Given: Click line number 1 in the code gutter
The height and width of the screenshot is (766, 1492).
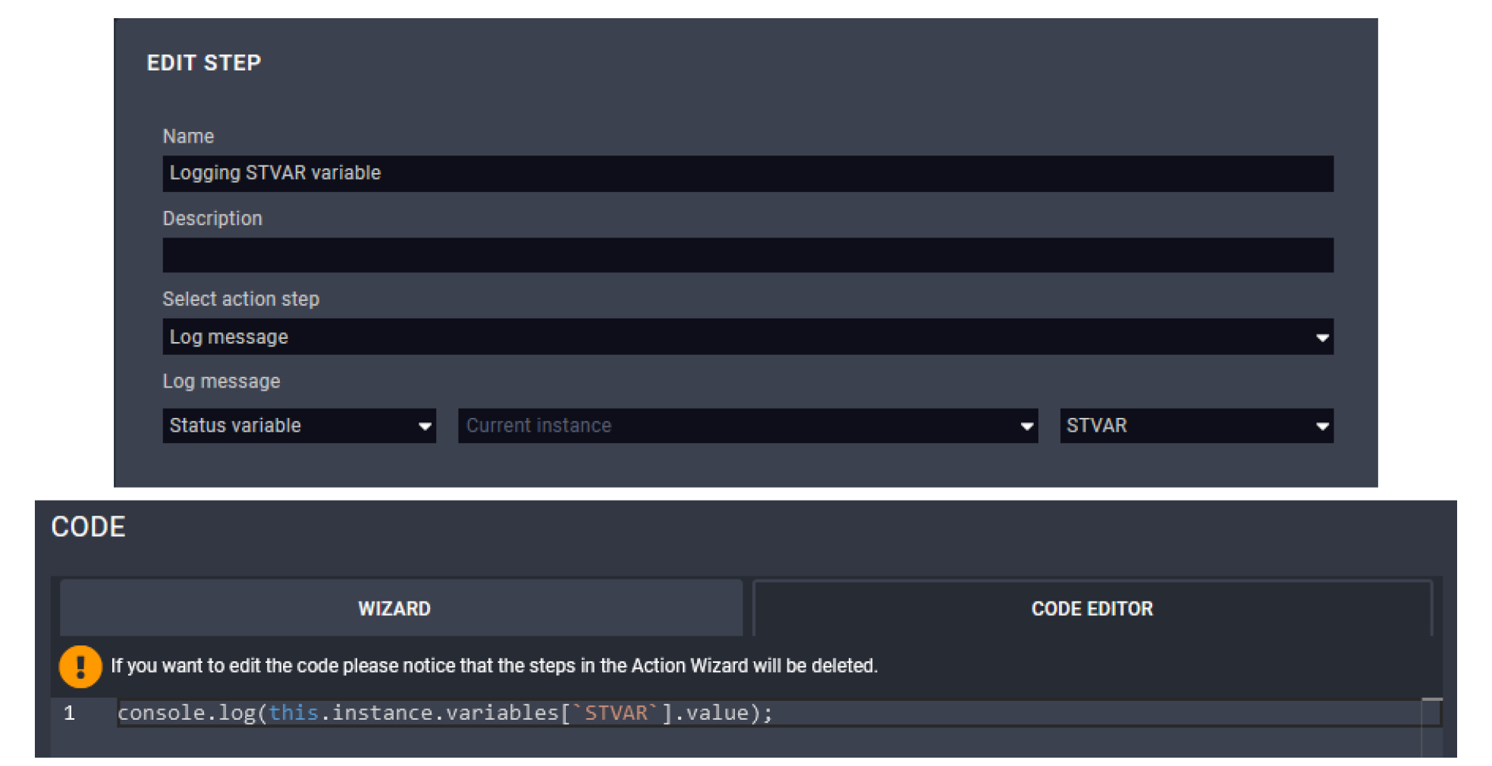Looking at the screenshot, I should click(70, 714).
